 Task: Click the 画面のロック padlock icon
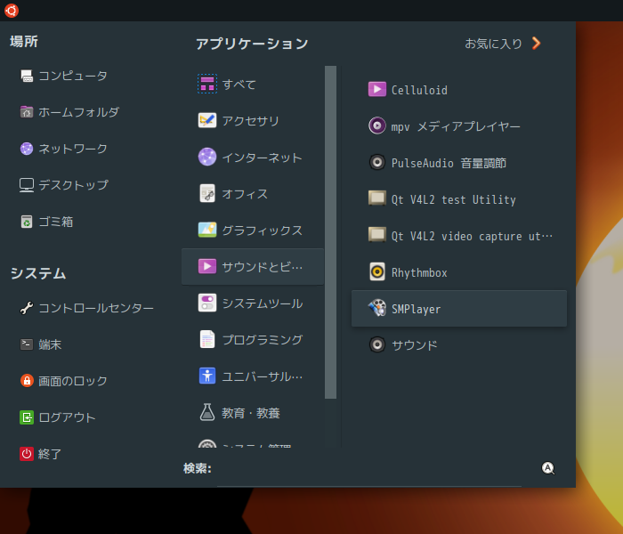click(x=27, y=381)
